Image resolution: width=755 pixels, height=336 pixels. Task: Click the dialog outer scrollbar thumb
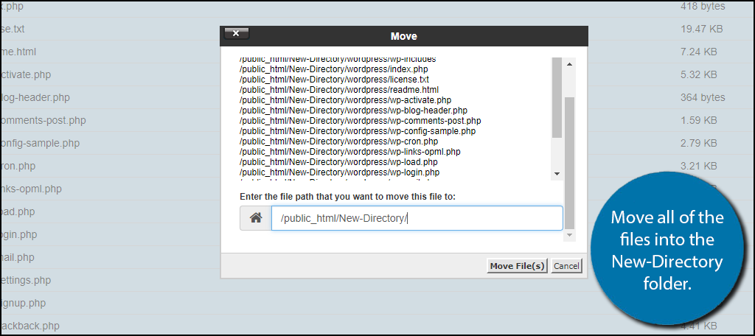(569, 162)
